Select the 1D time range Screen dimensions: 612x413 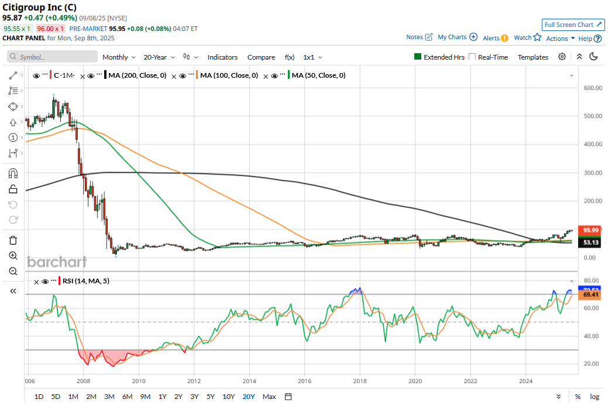click(x=39, y=397)
